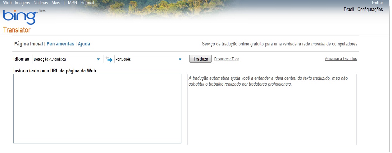The height and width of the screenshot is (153, 392).
Task: Go to Imagens in top navigation
Action: tap(22, 3)
